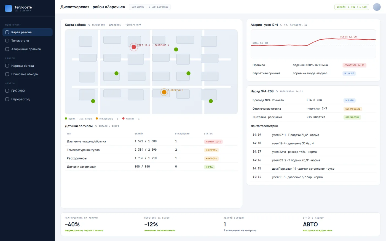Select the orange Т обратки marker on the map

point(164,92)
